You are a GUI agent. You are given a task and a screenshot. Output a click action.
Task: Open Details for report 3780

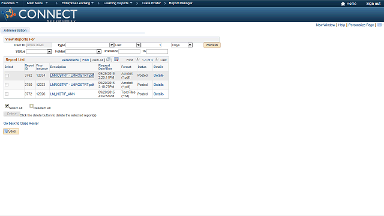(x=158, y=85)
